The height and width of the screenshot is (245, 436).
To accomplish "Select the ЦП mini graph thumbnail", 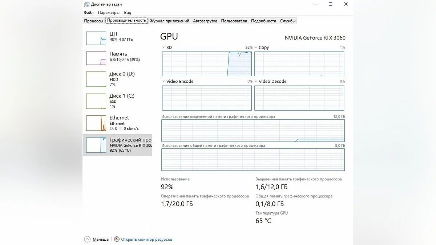I will click(96, 38).
